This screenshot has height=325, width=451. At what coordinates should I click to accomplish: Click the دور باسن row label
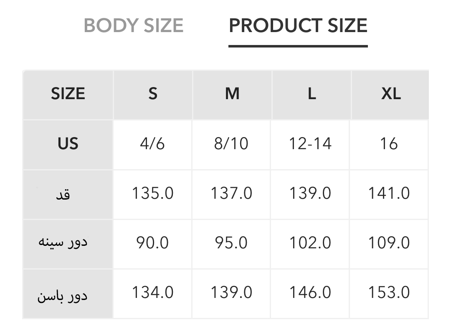63,296
